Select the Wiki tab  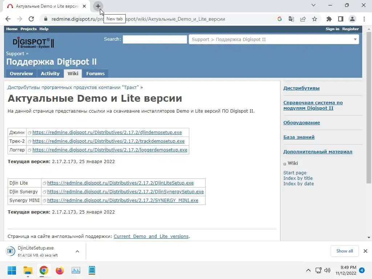coord(73,73)
